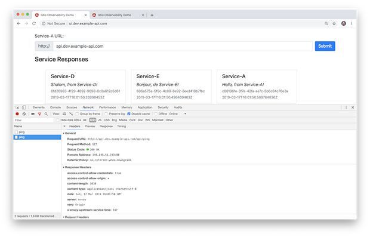Toggle the DevTools device toolbar icon
The height and width of the screenshot is (237, 370).
(24, 107)
